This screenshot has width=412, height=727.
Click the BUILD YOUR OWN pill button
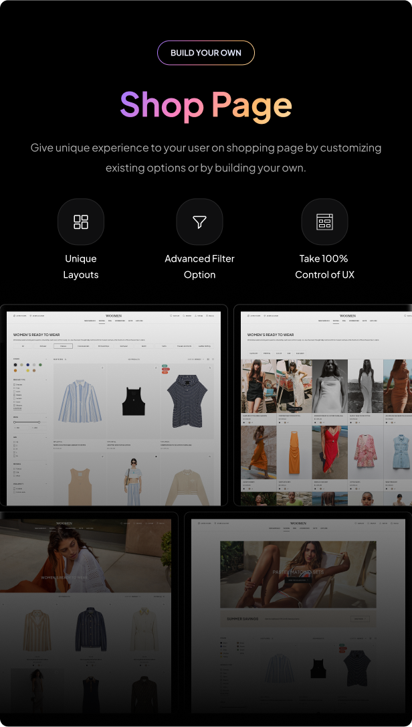(x=206, y=52)
